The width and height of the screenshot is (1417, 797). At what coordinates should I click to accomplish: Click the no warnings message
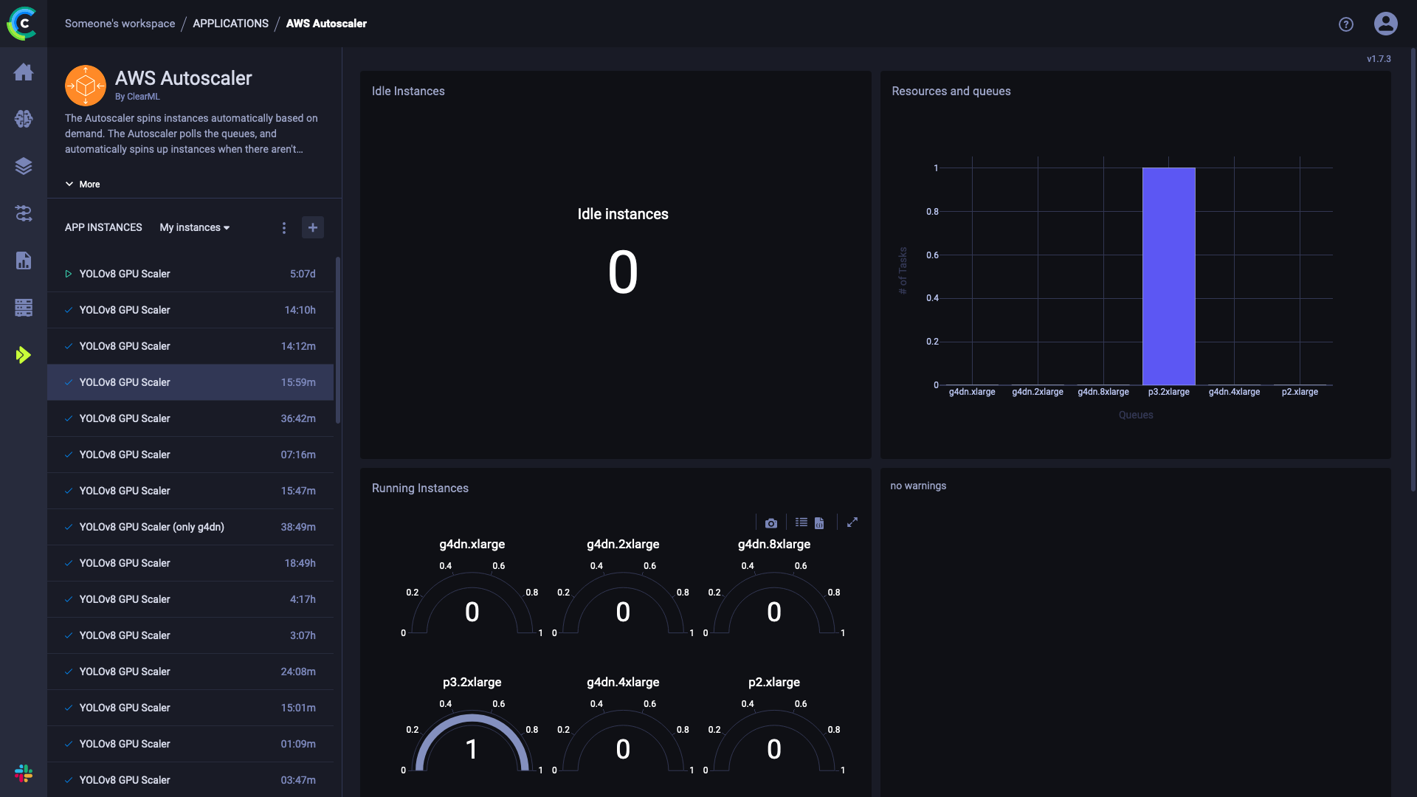[x=918, y=486]
